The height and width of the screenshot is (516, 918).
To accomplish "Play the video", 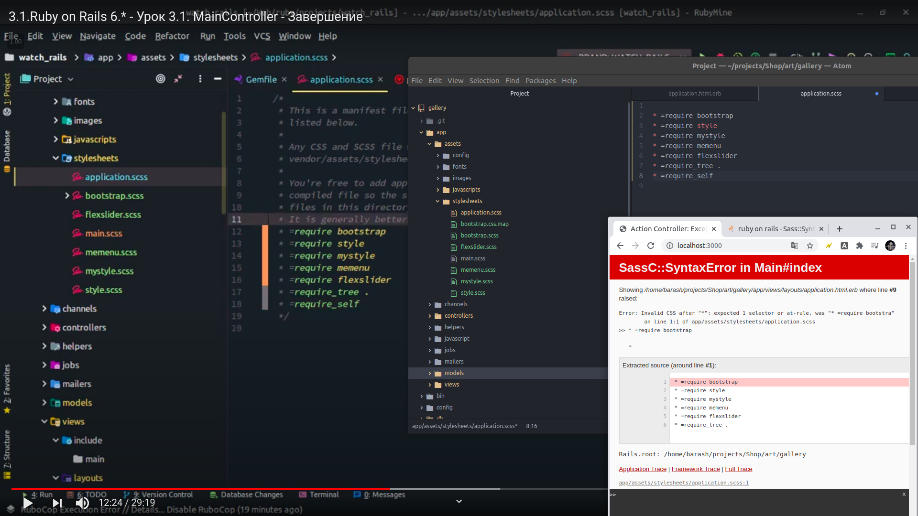I will click(x=28, y=503).
